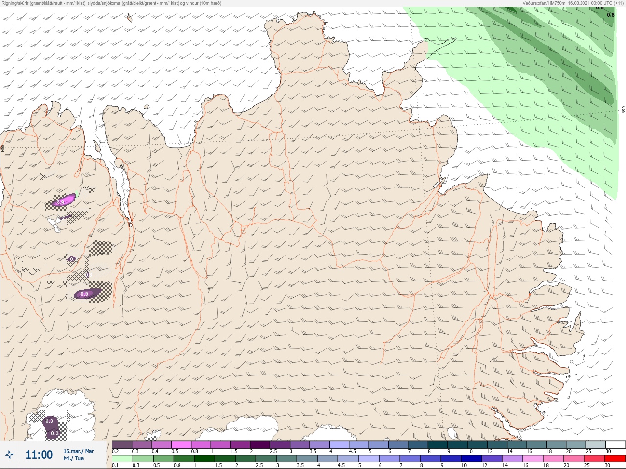Click the white swatch ending the upper legend

tap(615, 445)
